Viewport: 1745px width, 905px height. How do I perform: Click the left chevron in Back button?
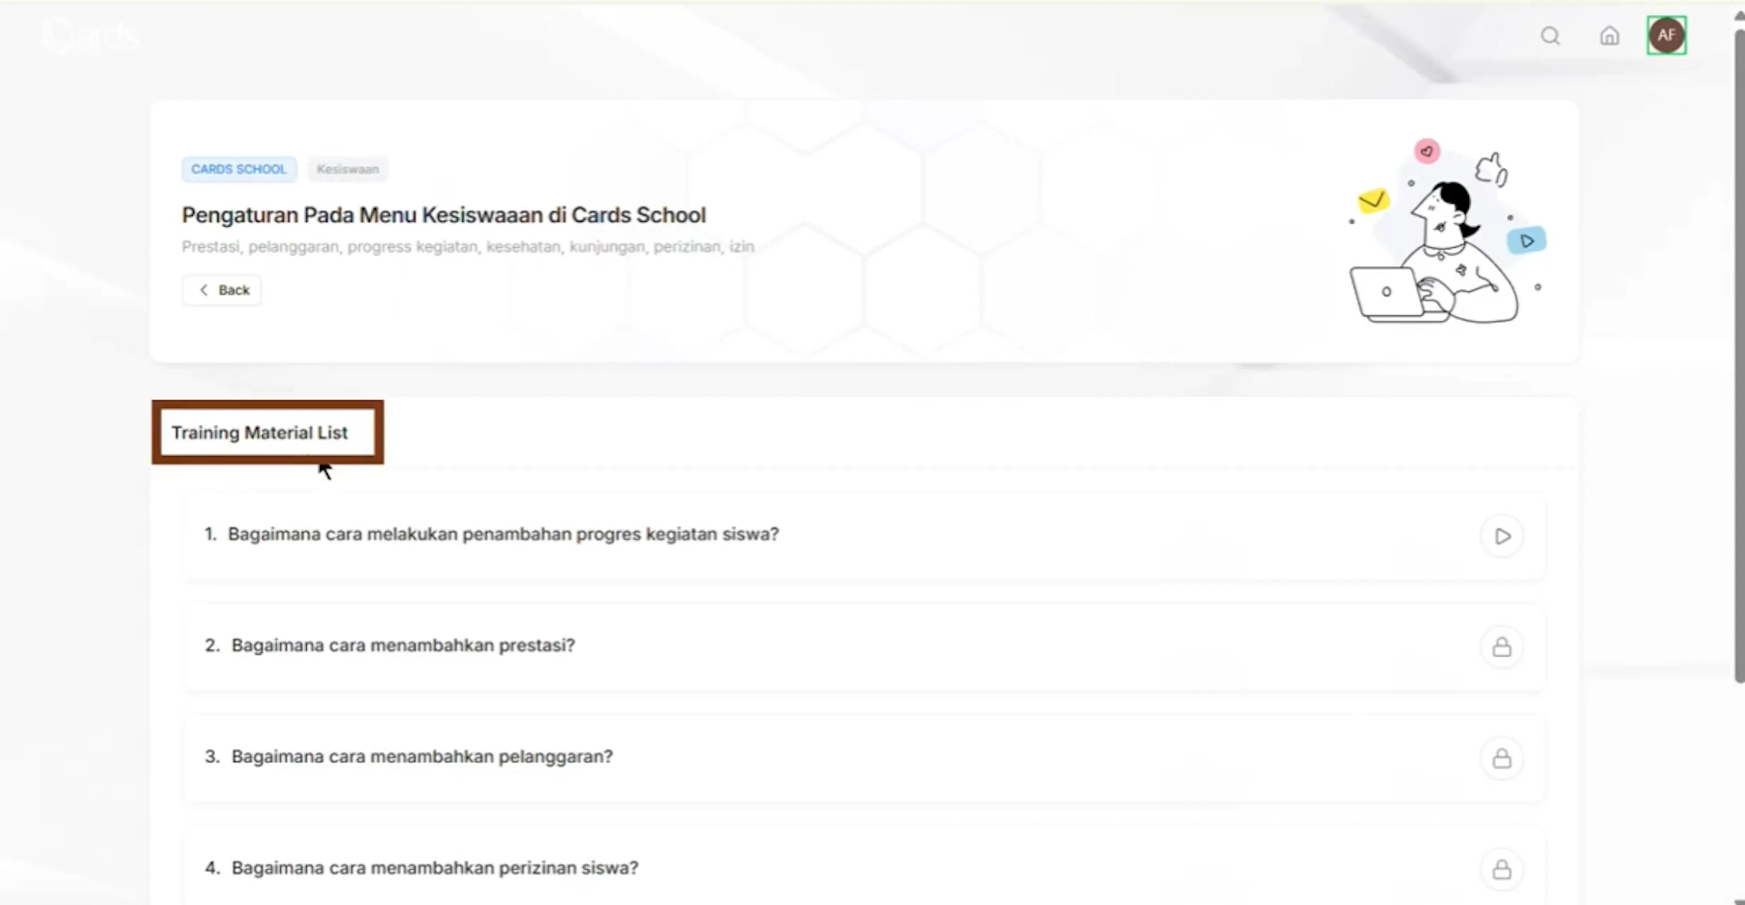(203, 290)
